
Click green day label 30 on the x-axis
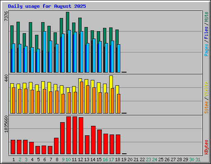(x=192, y=159)
